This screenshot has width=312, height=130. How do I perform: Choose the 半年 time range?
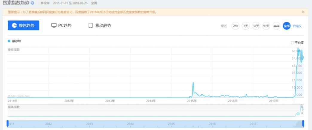pyautogui.click(x=276, y=26)
